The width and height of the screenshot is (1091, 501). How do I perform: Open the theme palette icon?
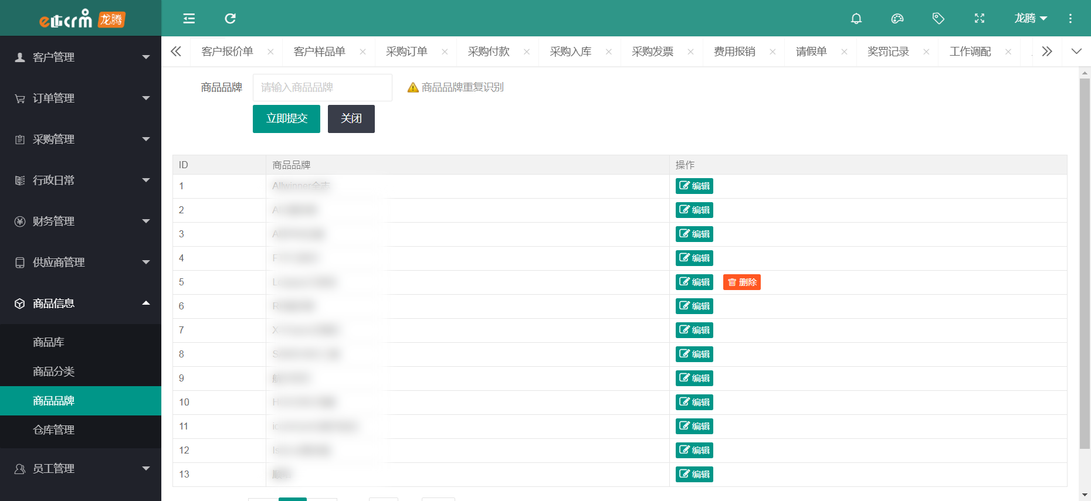pyautogui.click(x=897, y=19)
